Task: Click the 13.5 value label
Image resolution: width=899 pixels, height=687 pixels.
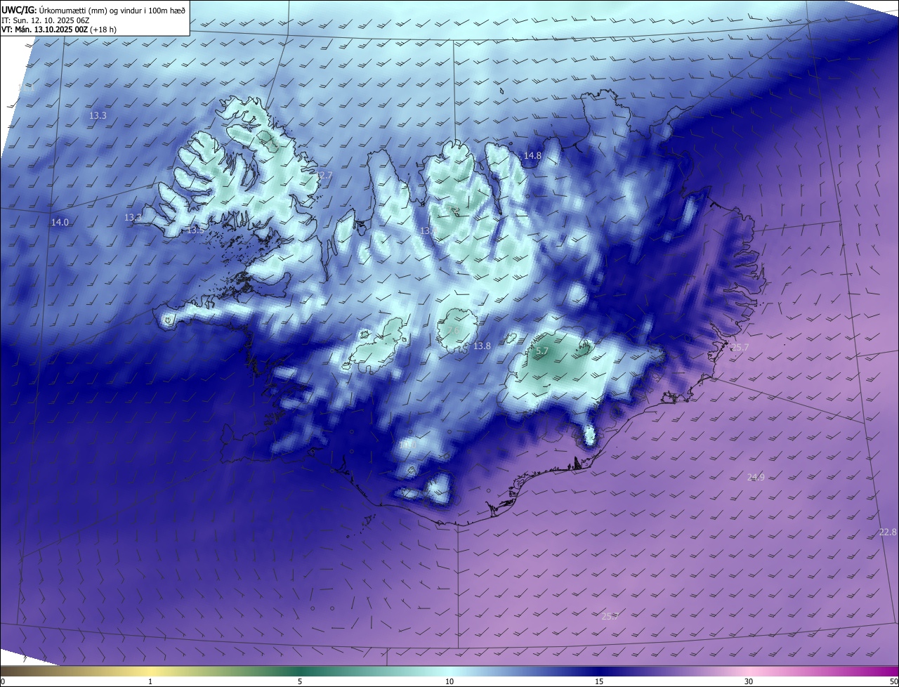Action: 195,230
